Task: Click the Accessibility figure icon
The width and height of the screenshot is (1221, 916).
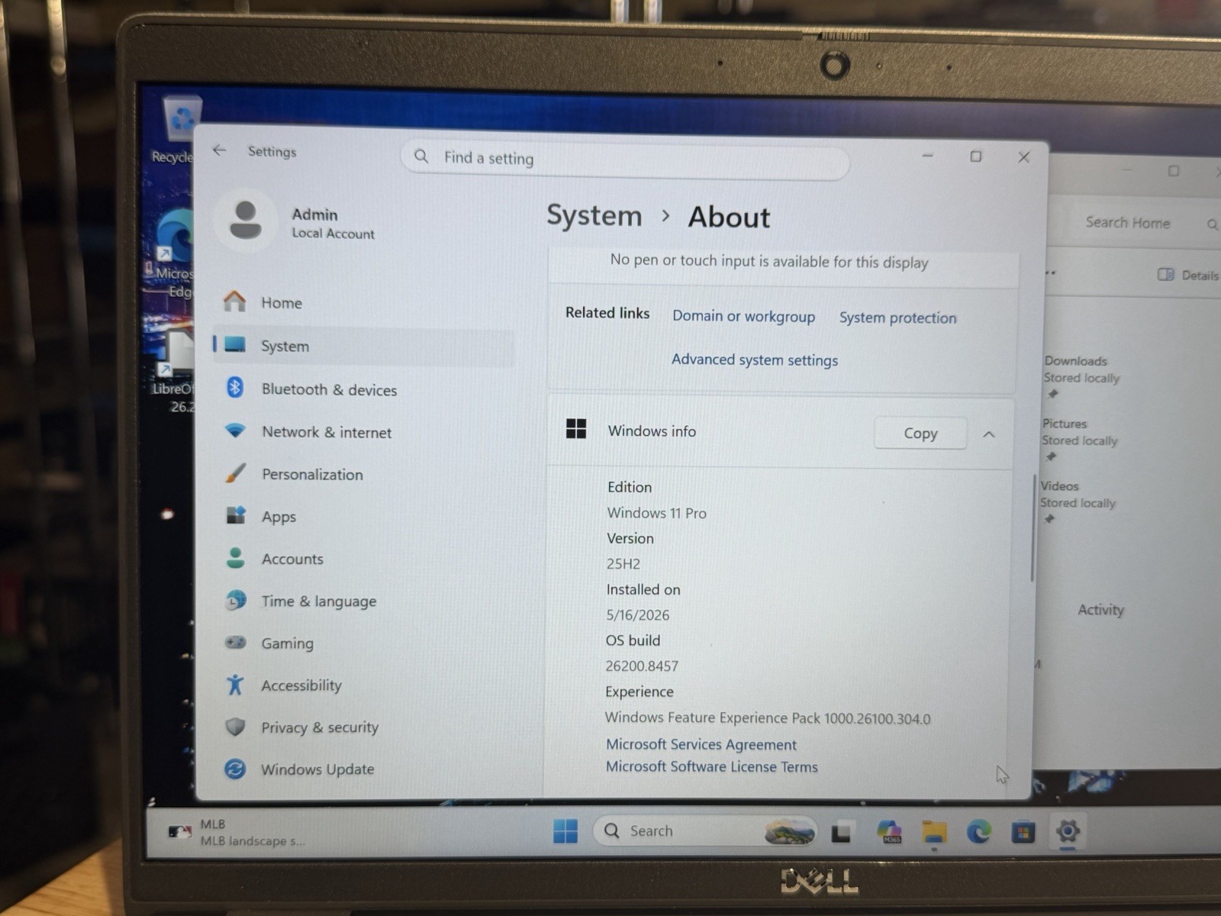Action: point(235,685)
